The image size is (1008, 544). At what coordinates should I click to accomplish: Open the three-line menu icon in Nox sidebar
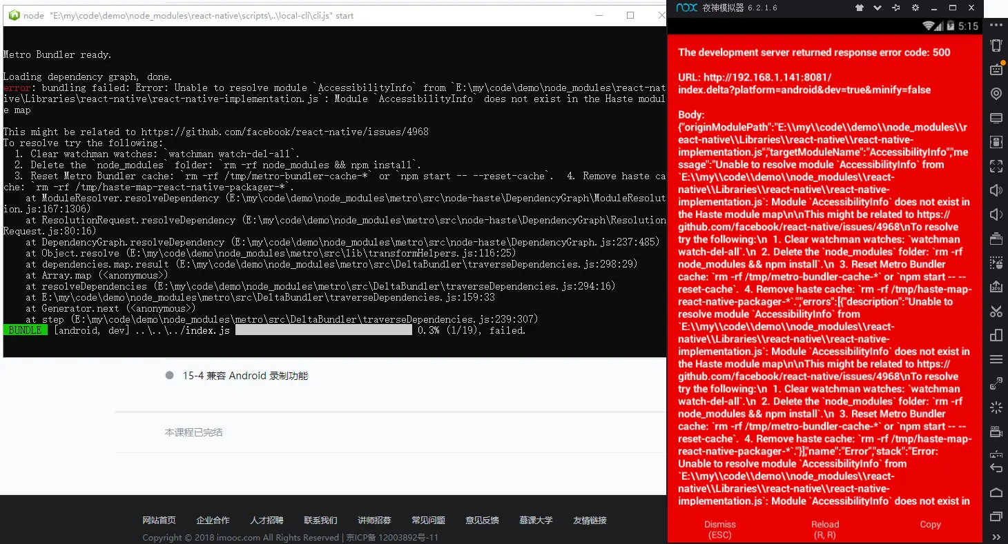[996, 359]
